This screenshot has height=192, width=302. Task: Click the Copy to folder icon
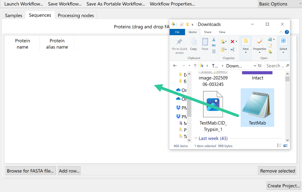tap(223, 50)
